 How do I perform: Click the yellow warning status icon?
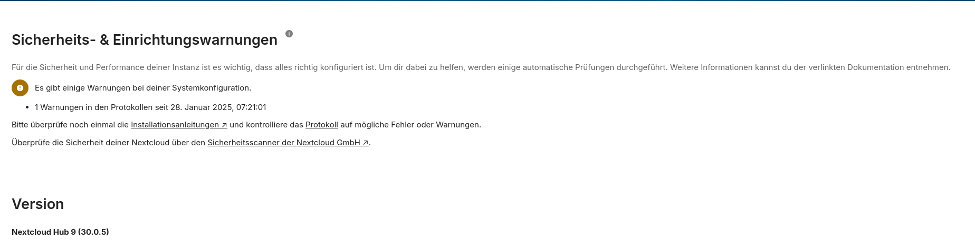tap(20, 88)
